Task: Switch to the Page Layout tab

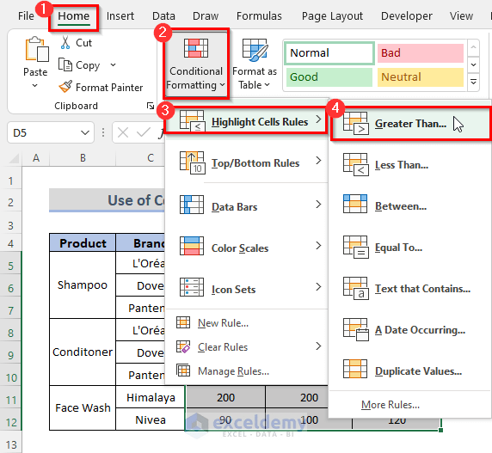Action: [x=332, y=16]
